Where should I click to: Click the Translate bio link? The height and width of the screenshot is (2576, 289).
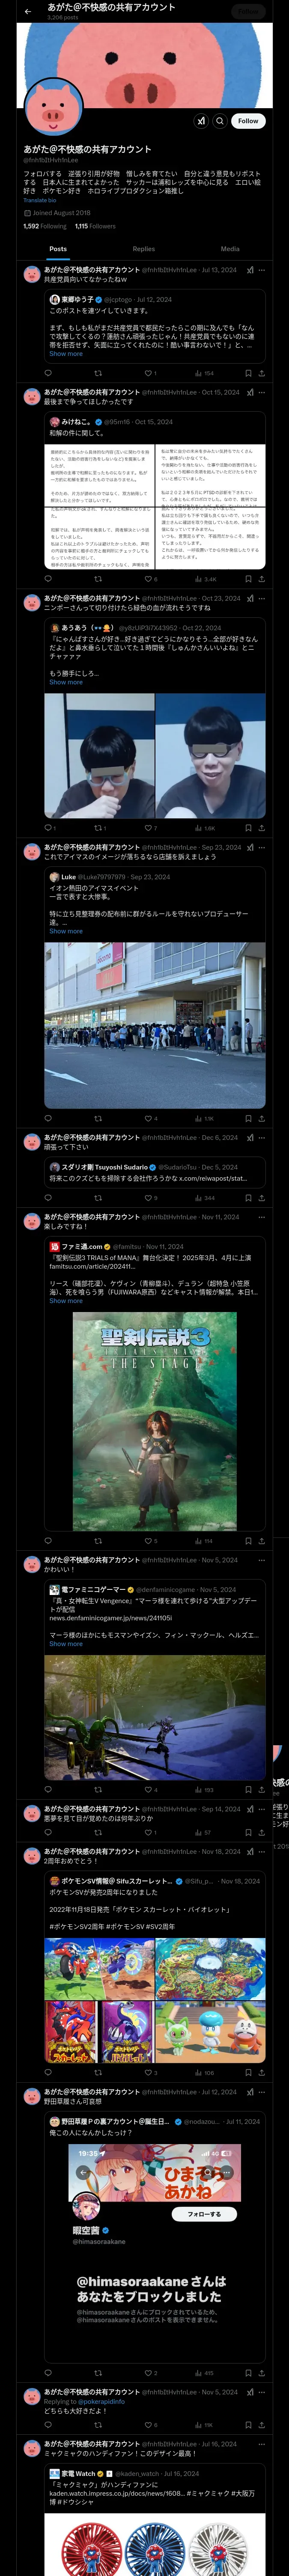pyautogui.click(x=40, y=200)
